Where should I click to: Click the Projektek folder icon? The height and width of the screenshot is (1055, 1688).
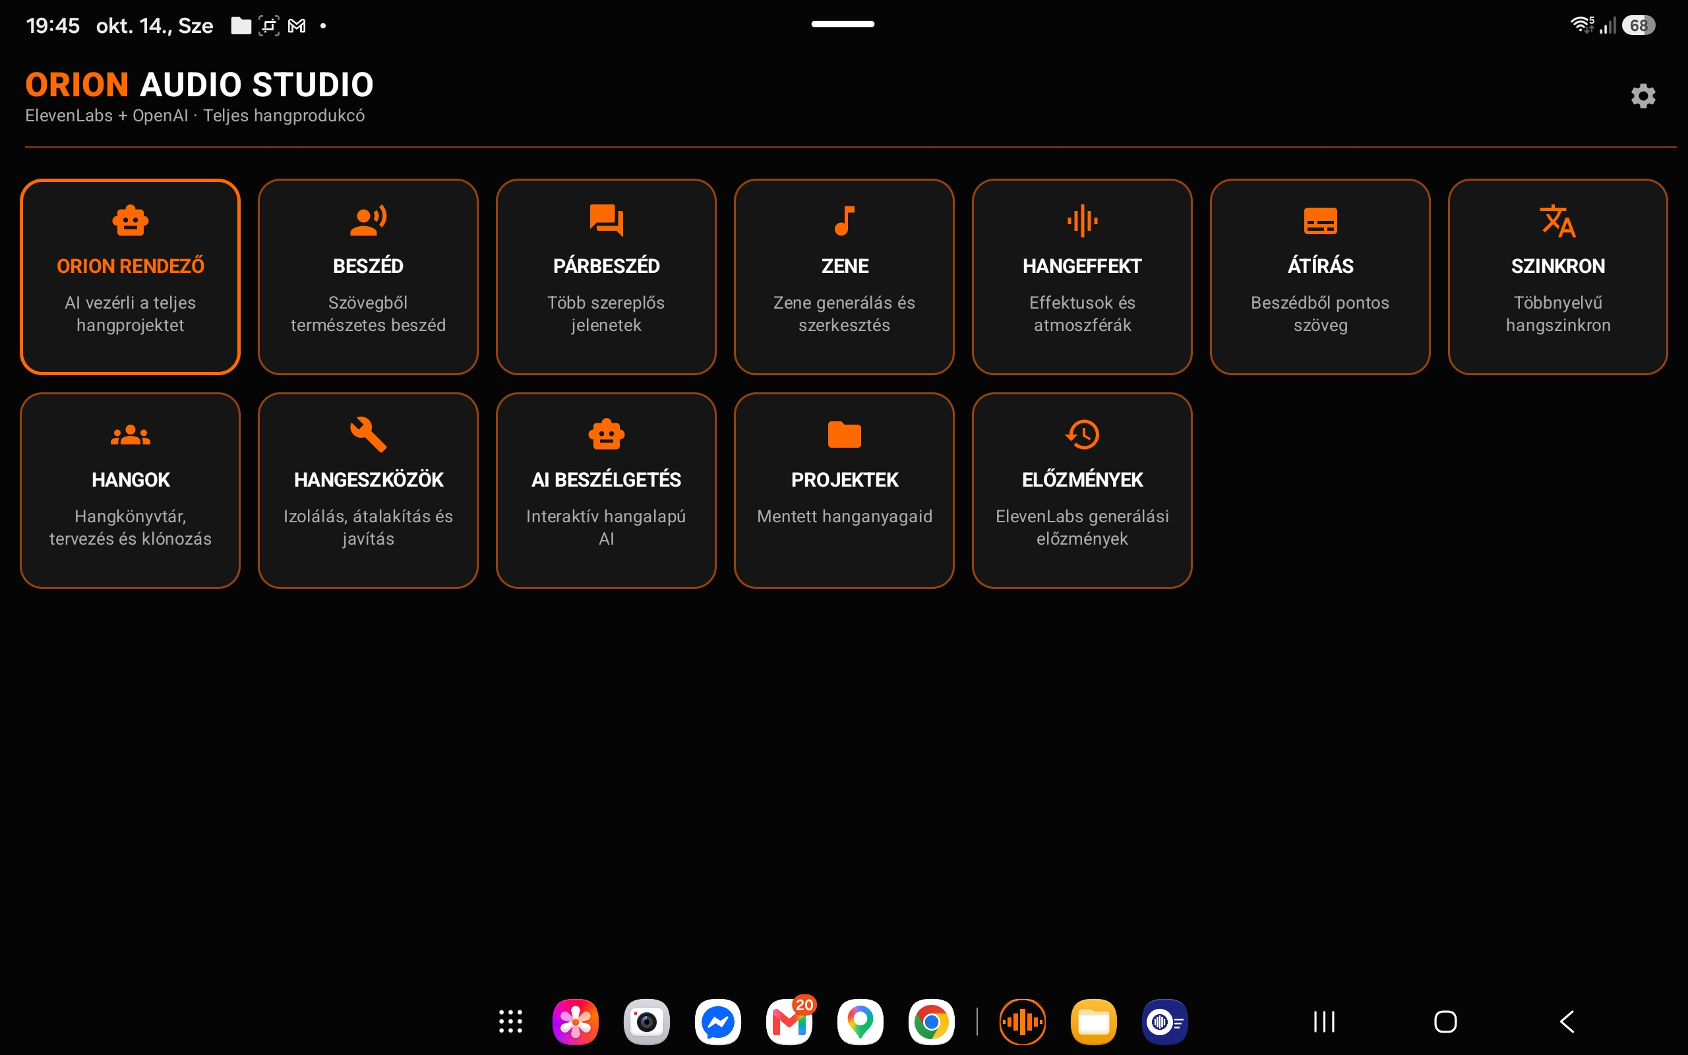844,435
